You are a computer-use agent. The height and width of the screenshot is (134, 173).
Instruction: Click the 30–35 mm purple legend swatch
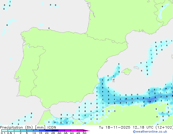coord(61,130)
